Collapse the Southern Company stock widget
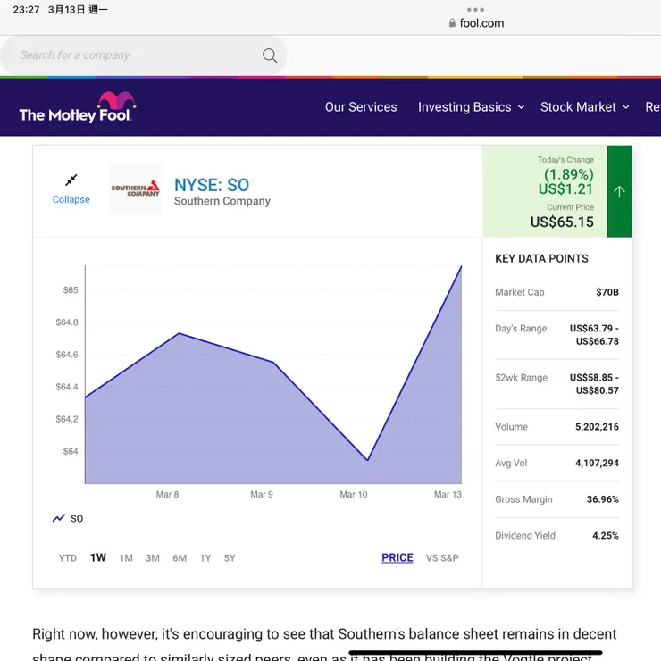This screenshot has width=661, height=661. tap(71, 199)
